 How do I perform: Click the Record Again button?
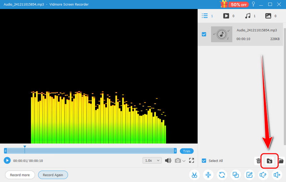53,175
